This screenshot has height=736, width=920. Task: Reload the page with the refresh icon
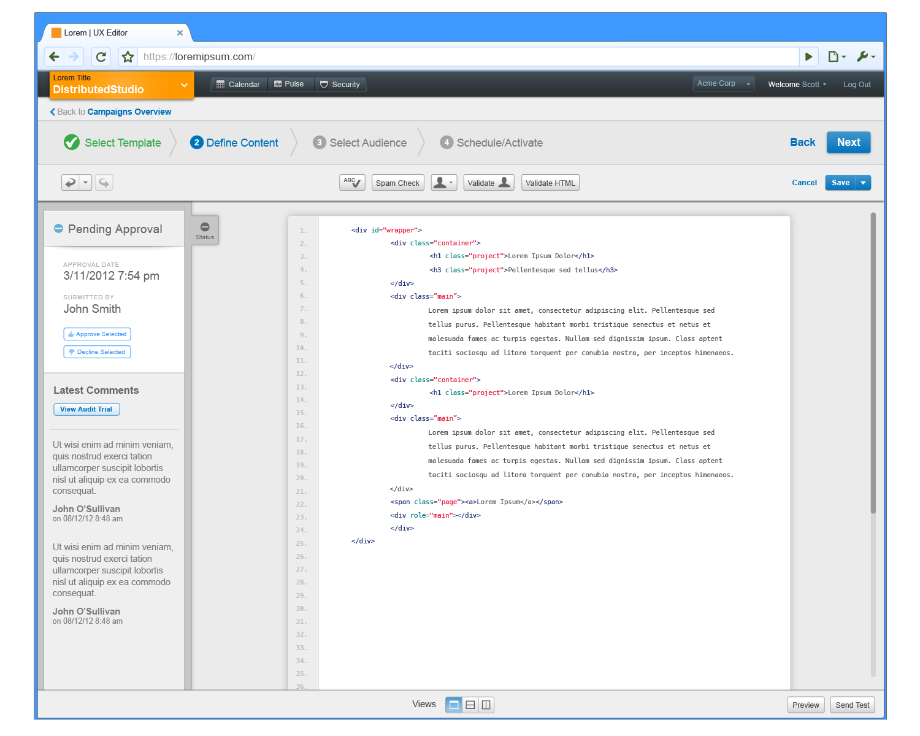pyautogui.click(x=101, y=56)
